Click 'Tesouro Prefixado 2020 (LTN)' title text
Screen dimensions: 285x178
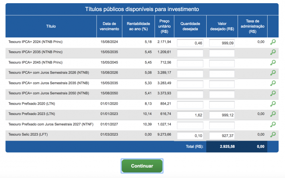click(32, 104)
